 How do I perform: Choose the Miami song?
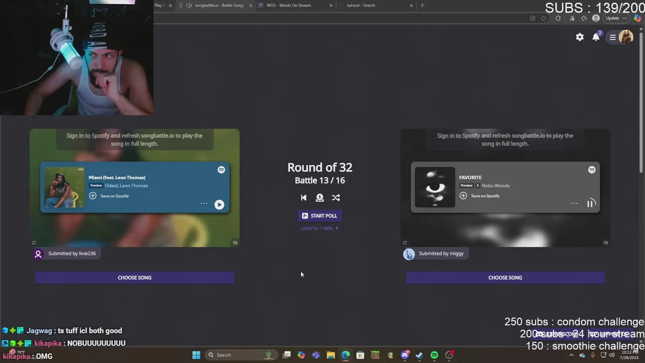(x=135, y=277)
